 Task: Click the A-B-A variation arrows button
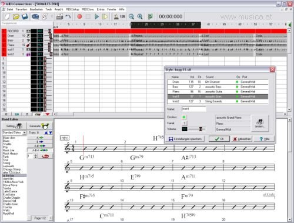[x=40, y=150]
